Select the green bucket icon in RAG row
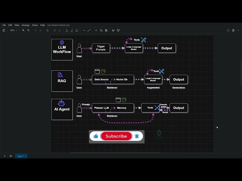Image resolution: width=242 pixels, height=181 pixels. (x=103, y=71)
